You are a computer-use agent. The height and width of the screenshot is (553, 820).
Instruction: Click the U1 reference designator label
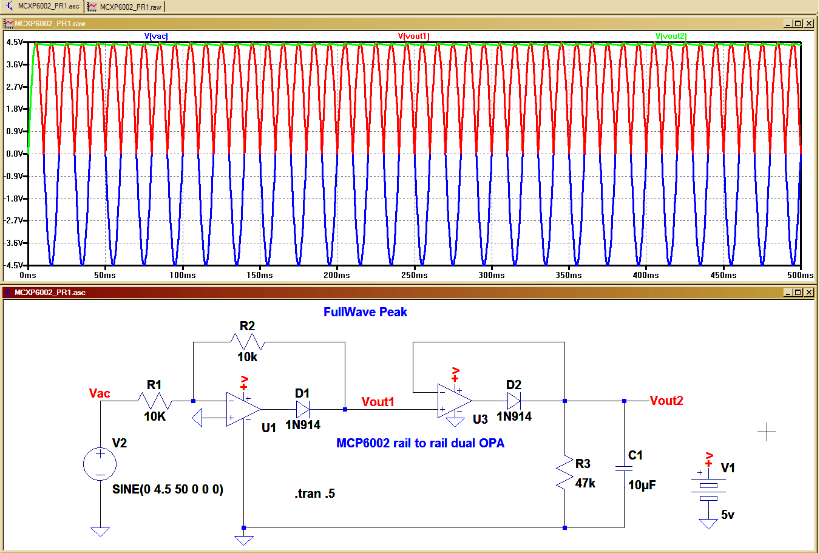click(269, 428)
